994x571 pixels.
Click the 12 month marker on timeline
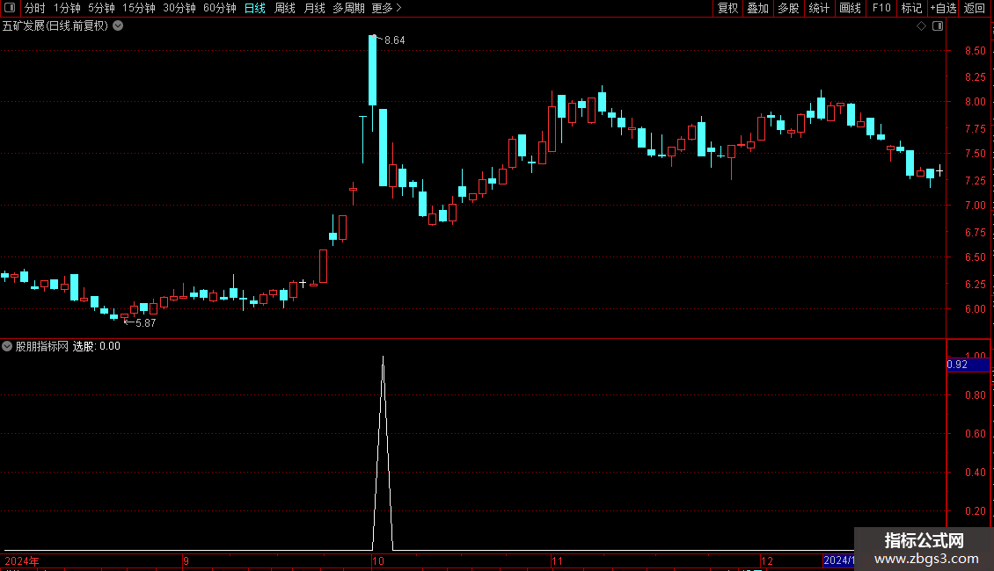[767, 560]
